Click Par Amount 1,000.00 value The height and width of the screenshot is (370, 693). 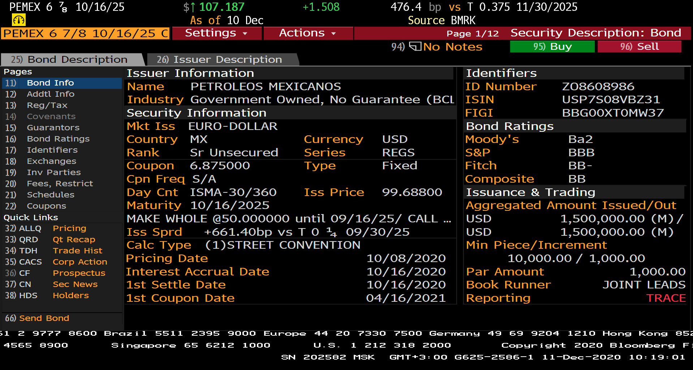(658, 272)
